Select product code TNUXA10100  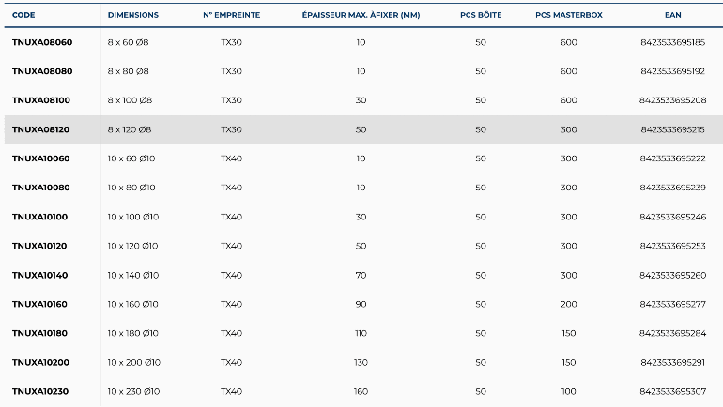pos(39,217)
